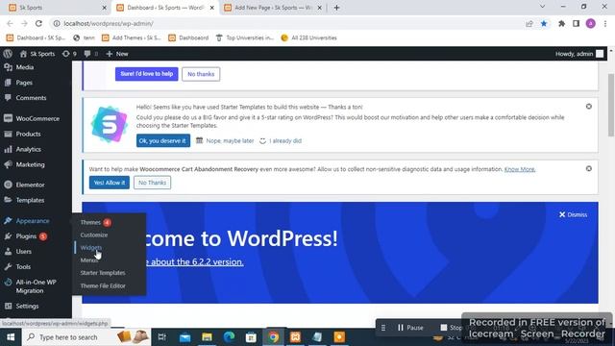Select Starter Templates in Appearance submenu
Image resolution: width=615 pixels, height=346 pixels.
[103, 273]
